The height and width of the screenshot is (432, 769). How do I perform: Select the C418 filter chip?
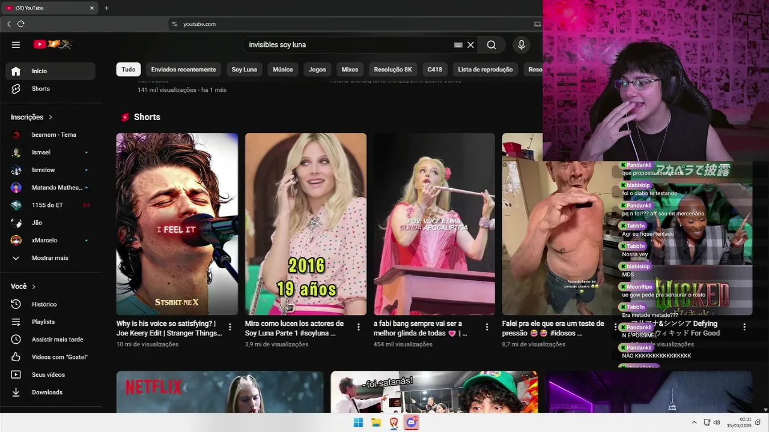(x=435, y=70)
